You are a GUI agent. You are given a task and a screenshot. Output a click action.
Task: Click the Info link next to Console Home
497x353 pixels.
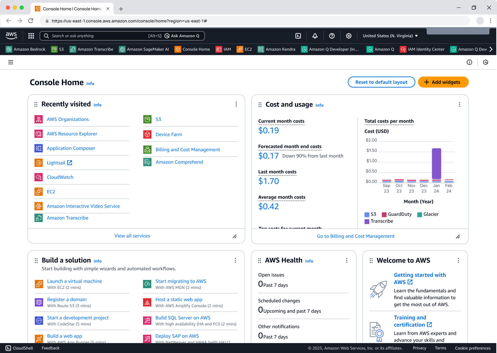point(90,83)
